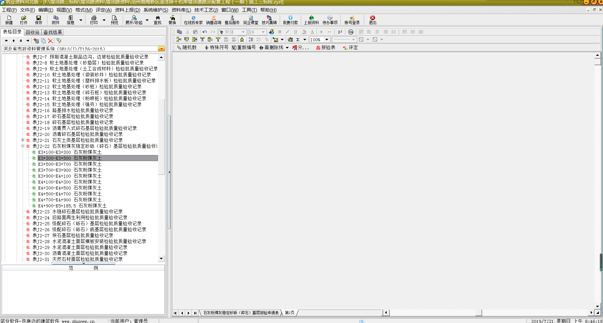Image resolution: width=603 pixels, height=323 pixels.
Task: Print using the 打印 icon
Action: tap(94, 20)
